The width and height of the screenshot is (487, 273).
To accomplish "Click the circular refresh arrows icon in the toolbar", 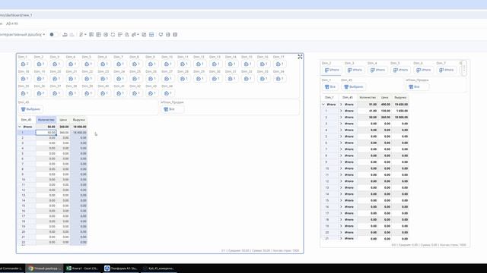I will pyautogui.click(x=113, y=35).
